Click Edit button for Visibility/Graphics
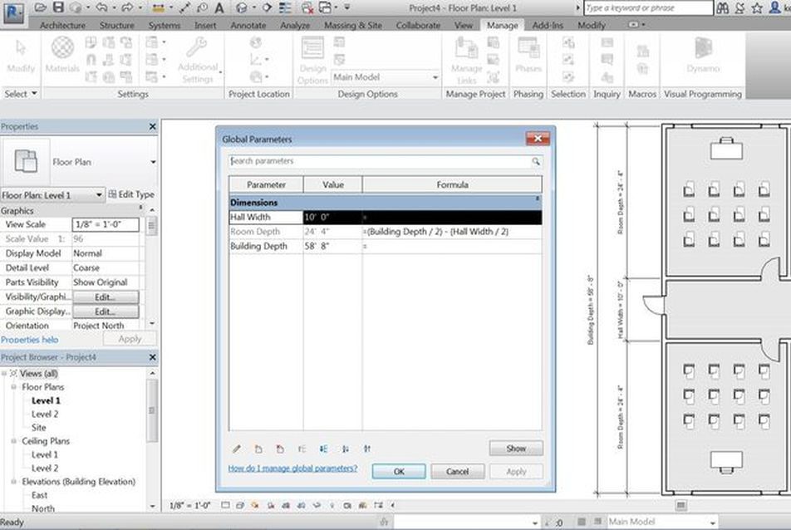 (x=106, y=297)
